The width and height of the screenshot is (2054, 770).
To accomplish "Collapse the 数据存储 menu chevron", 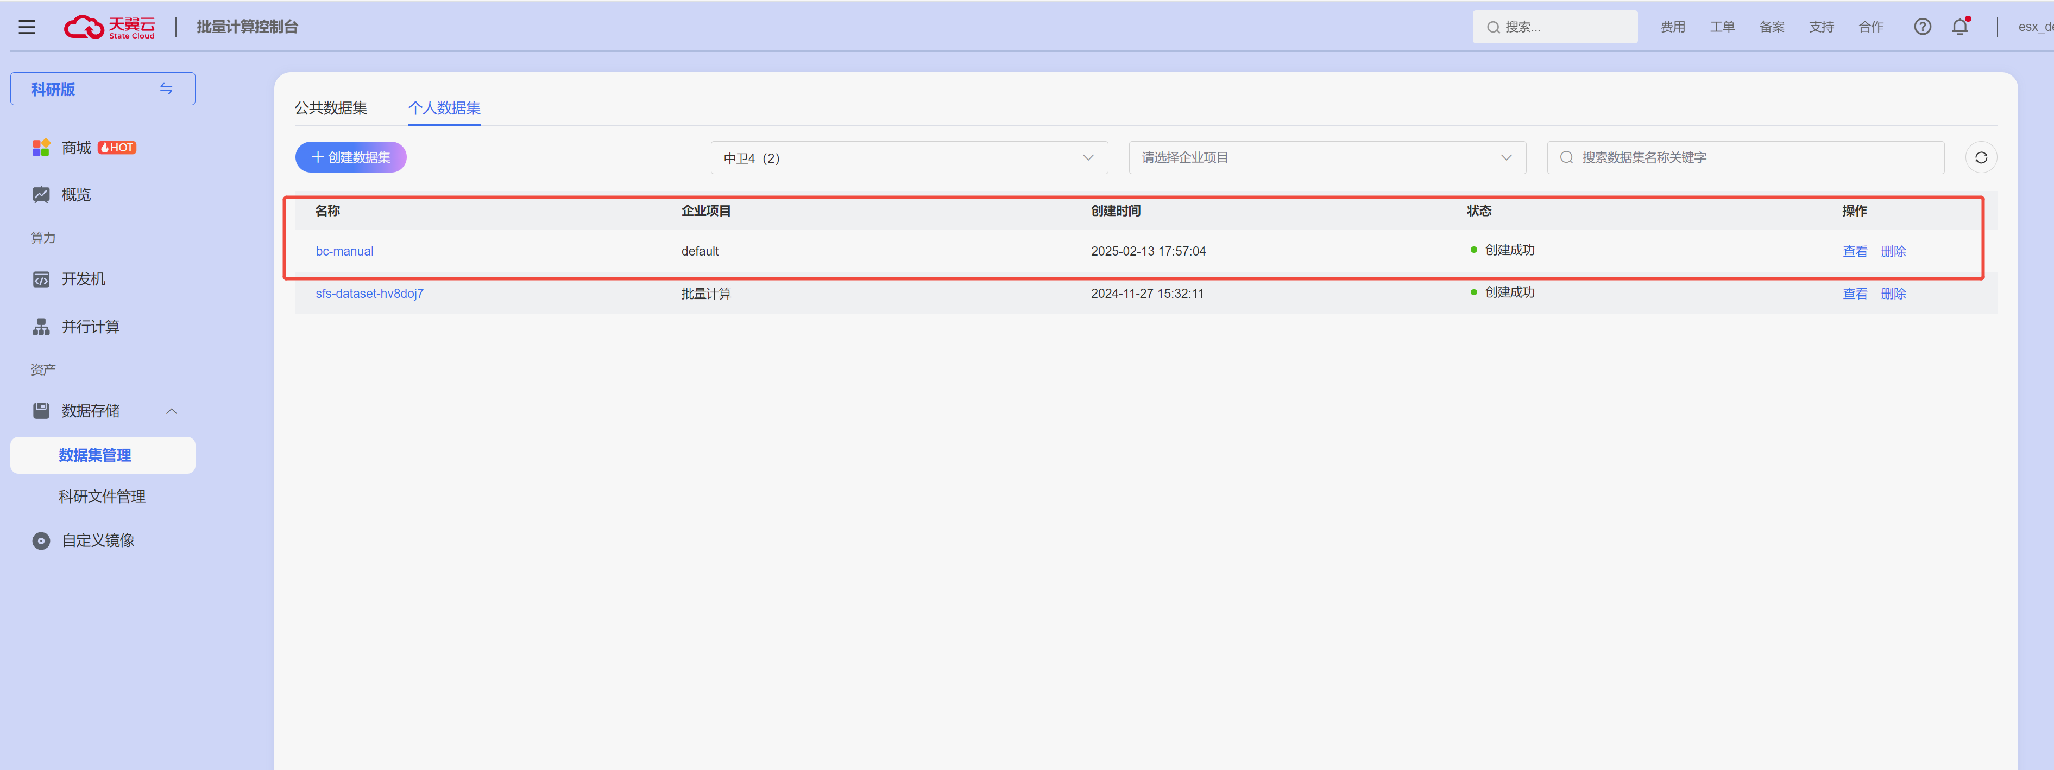I will pyautogui.click(x=172, y=411).
